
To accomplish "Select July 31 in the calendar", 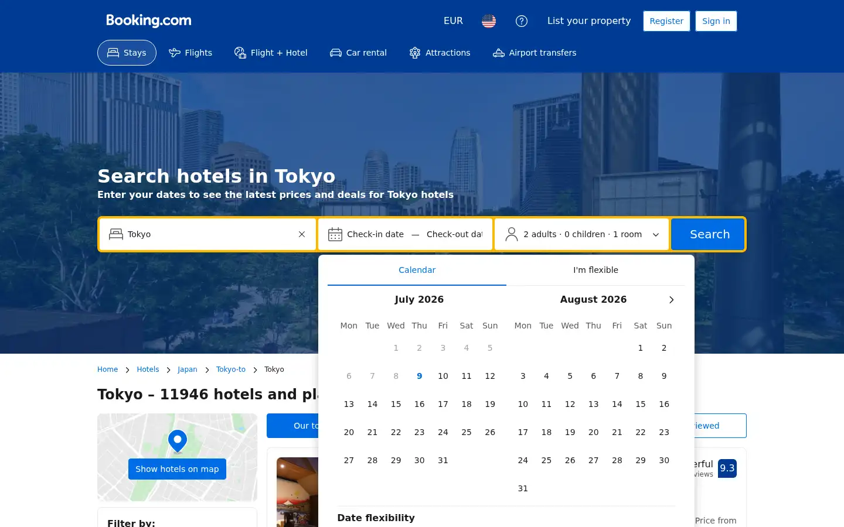I will (x=443, y=460).
